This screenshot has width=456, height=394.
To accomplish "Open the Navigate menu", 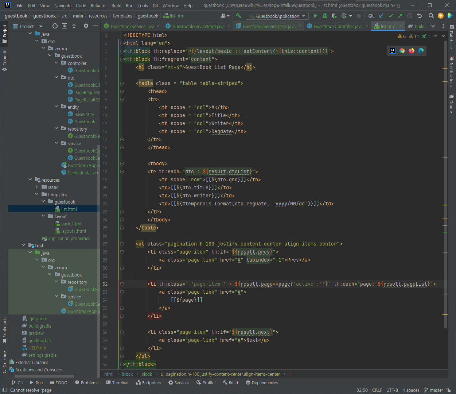I will 63,5.
